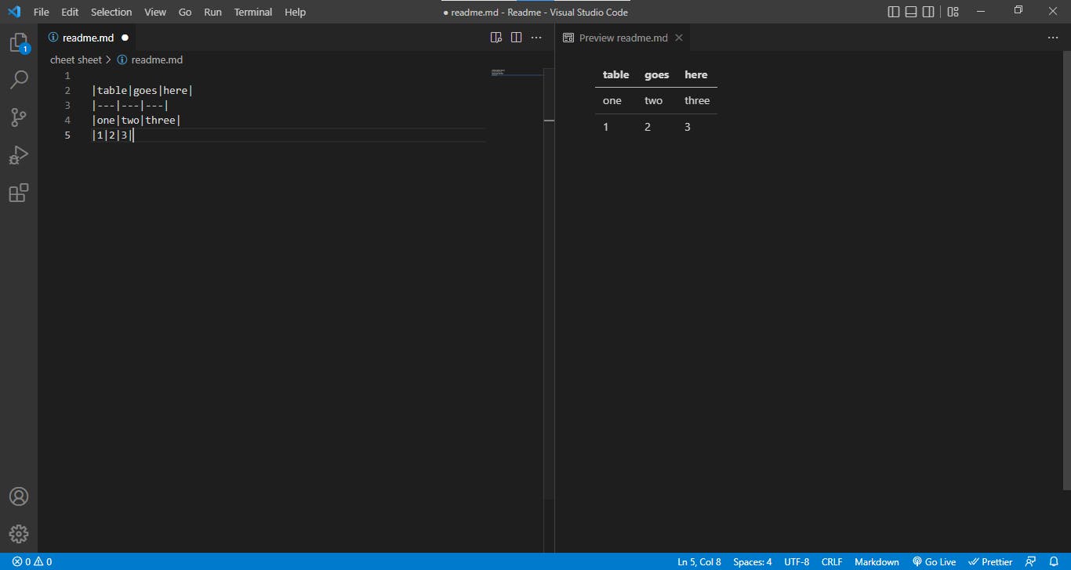Show errors and warnings in status bar

pos(32,561)
